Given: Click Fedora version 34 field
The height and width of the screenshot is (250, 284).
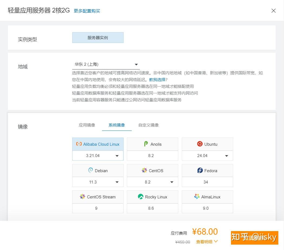Looking at the screenshot, I should (207, 182).
